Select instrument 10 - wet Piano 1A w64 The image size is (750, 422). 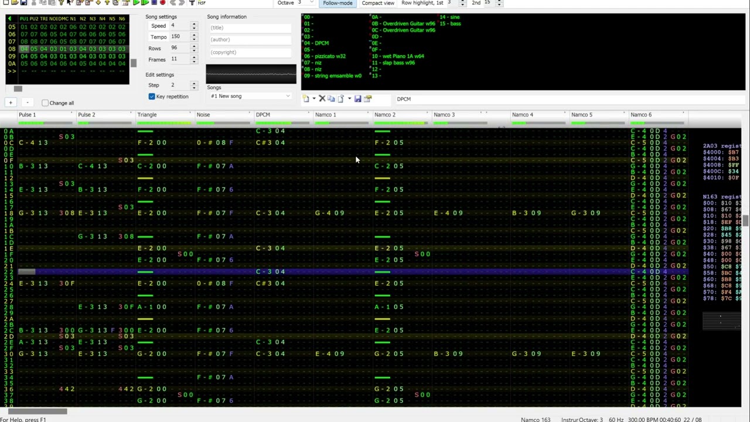pyautogui.click(x=398, y=56)
